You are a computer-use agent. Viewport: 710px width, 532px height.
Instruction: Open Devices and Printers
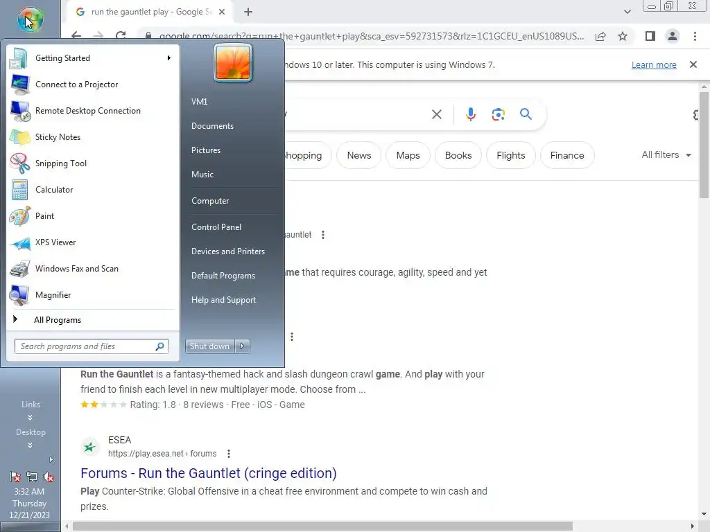pyautogui.click(x=227, y=251)
